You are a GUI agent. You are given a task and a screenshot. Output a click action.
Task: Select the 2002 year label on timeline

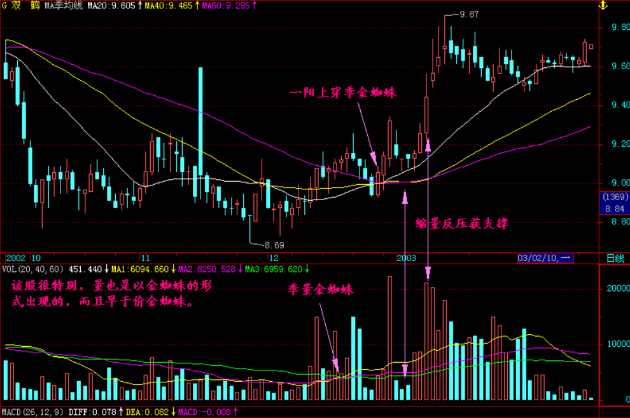[x=15, y=258]
